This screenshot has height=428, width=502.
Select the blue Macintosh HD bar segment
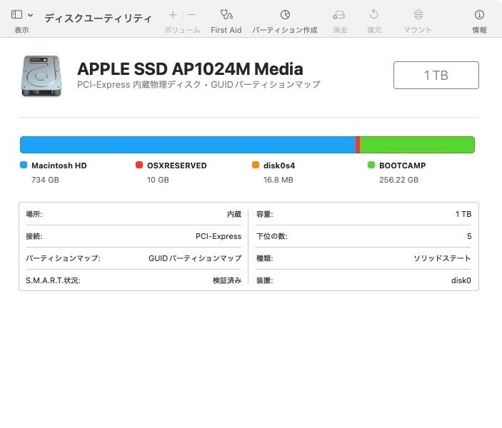pyautogui.click(x=188, y=145)
